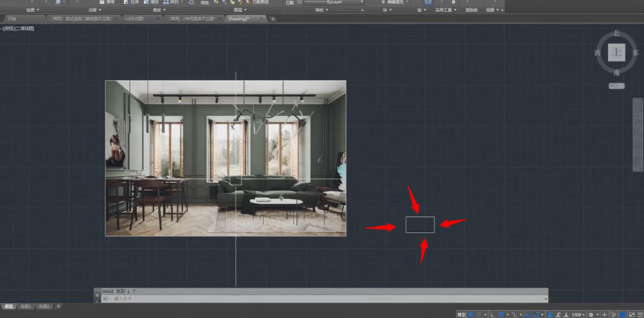Click the command line scrollbar arrow
The image size is (644, 318).
[546, 299]
